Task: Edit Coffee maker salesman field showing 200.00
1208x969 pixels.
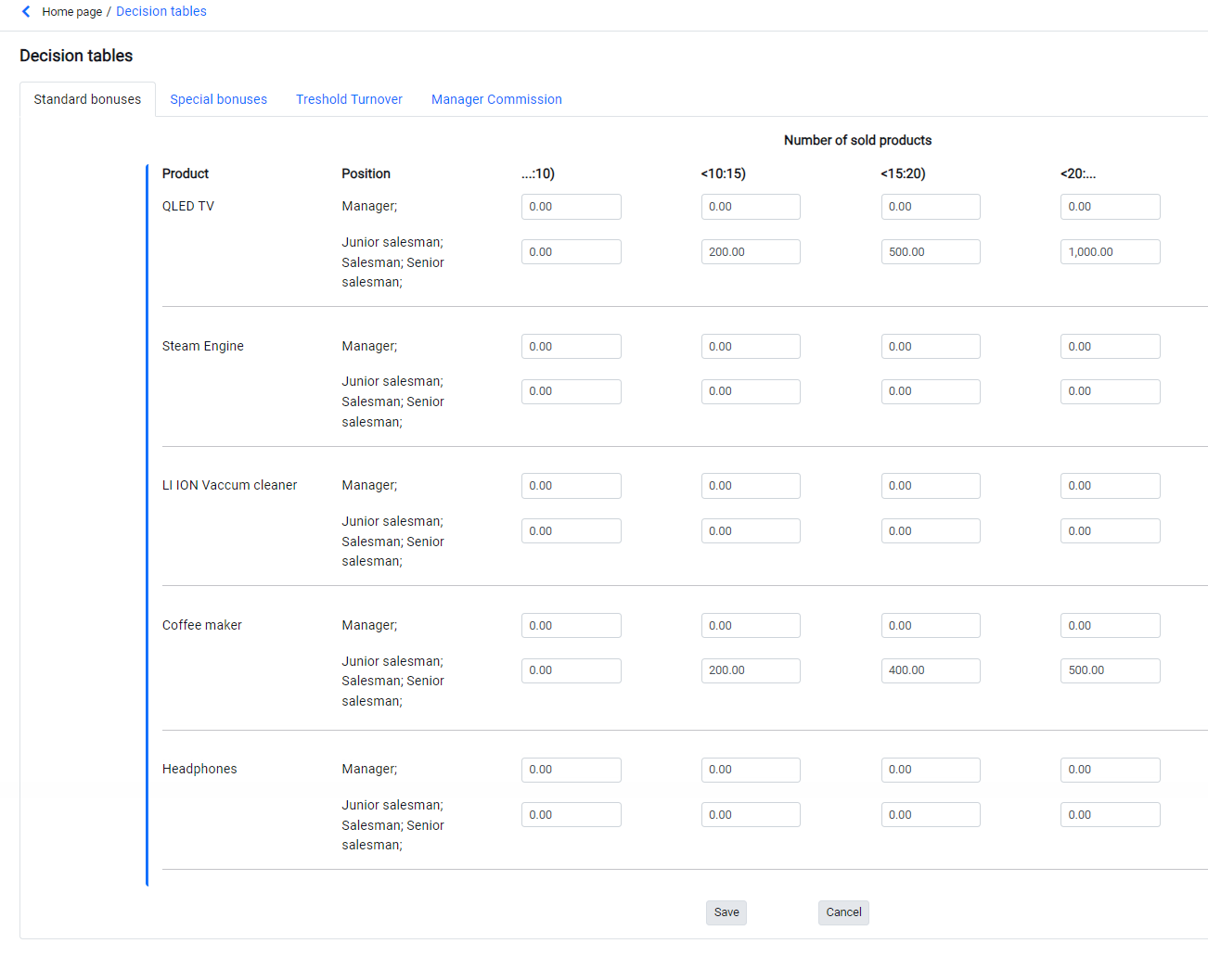Action: tap(751, 670)
